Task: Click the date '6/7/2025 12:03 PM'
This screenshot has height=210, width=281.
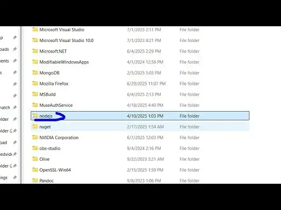Action: tap(145, 137)
